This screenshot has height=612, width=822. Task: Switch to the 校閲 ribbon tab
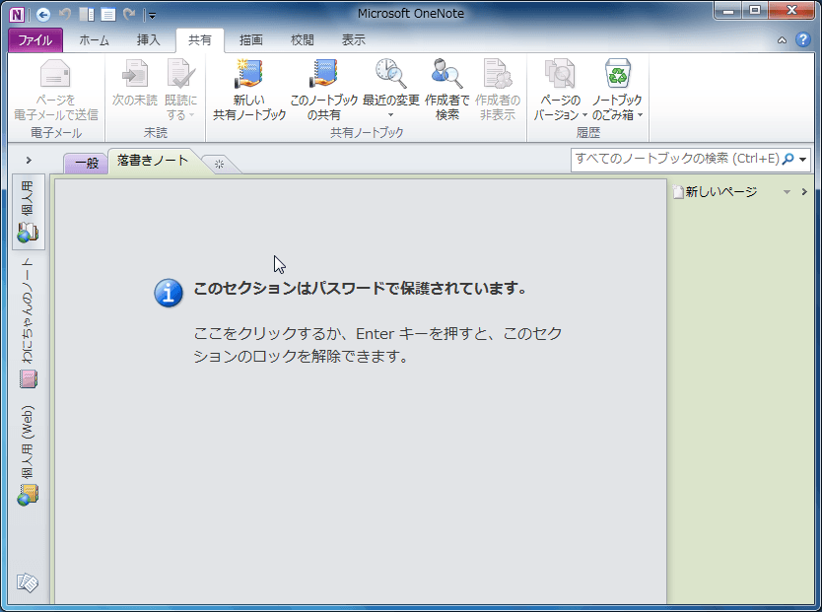coord(302,40)
